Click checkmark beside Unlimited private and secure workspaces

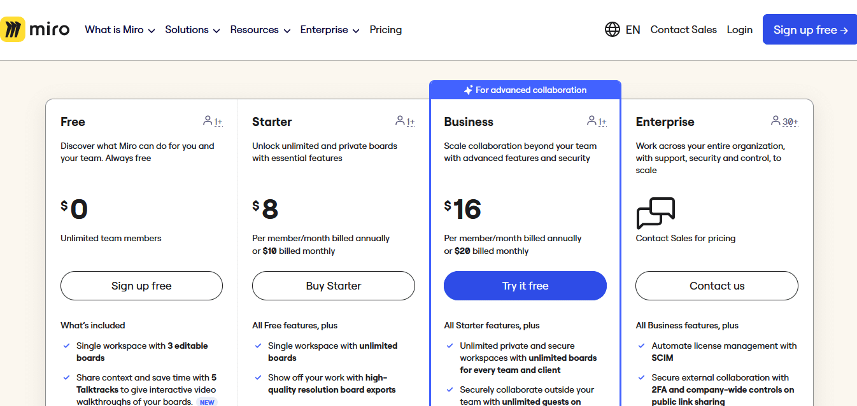[450, 346]
